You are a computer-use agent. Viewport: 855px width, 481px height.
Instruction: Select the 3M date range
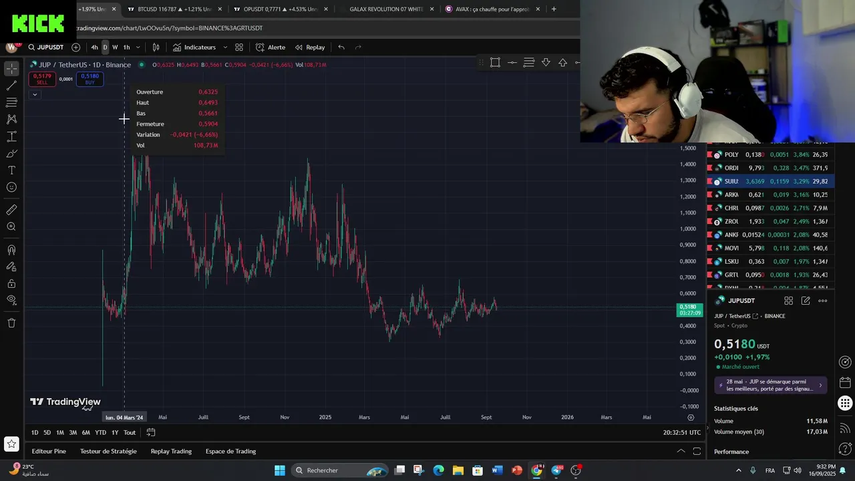[73, 433]
